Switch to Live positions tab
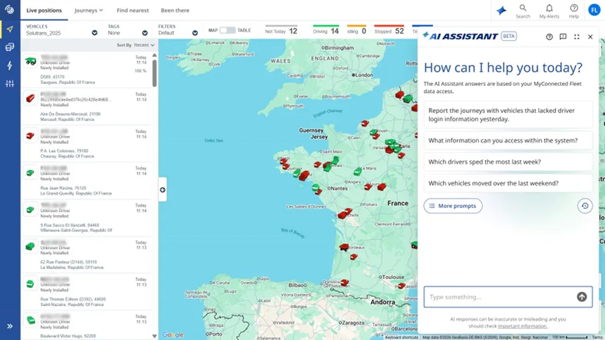 coord(44,10)
